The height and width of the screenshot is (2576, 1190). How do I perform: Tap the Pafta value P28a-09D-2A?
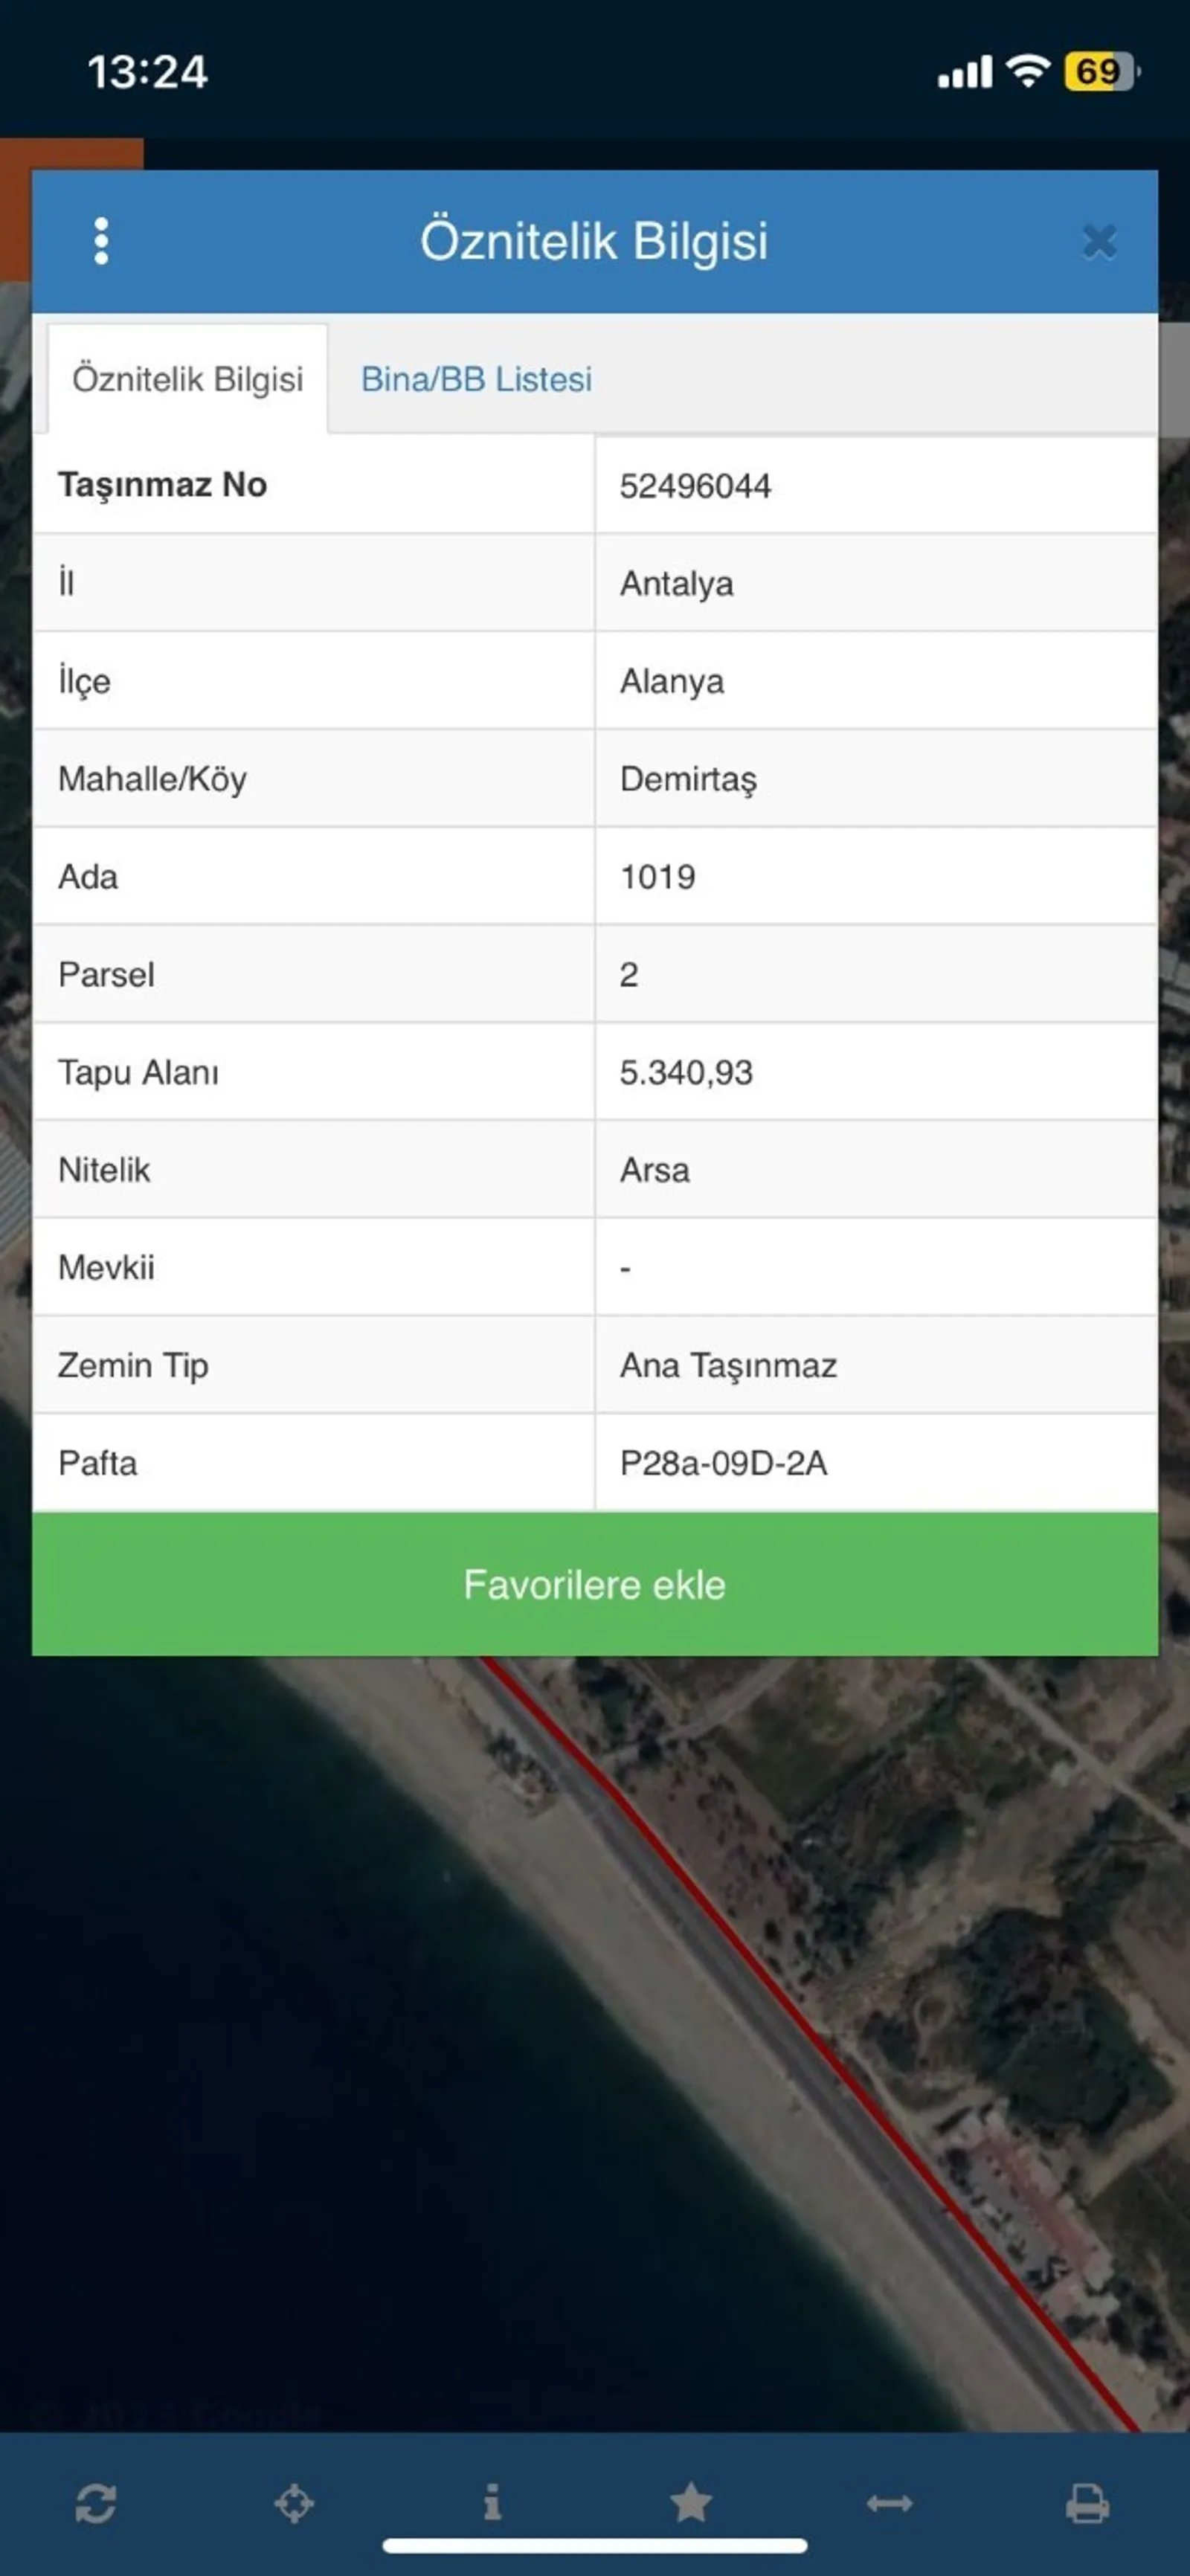724,1464
